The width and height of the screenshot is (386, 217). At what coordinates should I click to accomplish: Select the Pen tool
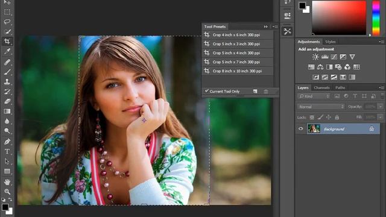click(x=7, y=142)
